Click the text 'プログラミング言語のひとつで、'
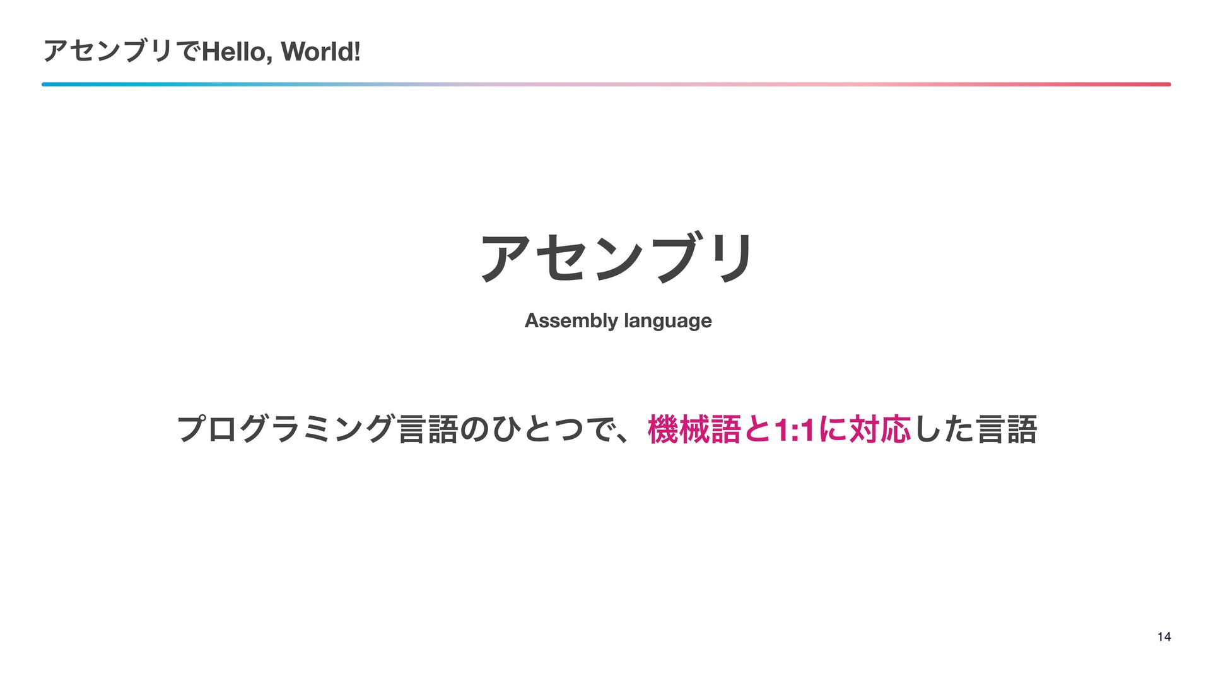 click(404, 429)
